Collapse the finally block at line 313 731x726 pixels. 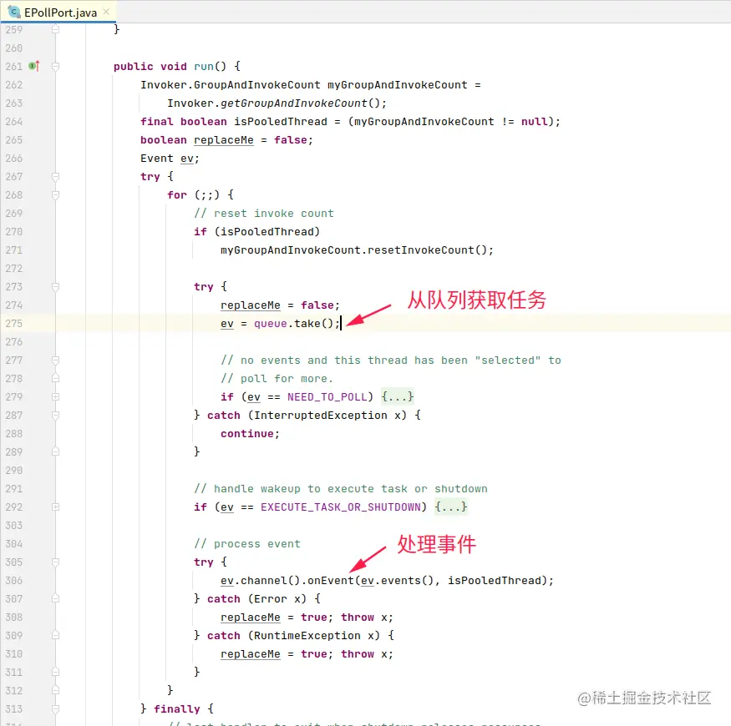coord(55,708)
